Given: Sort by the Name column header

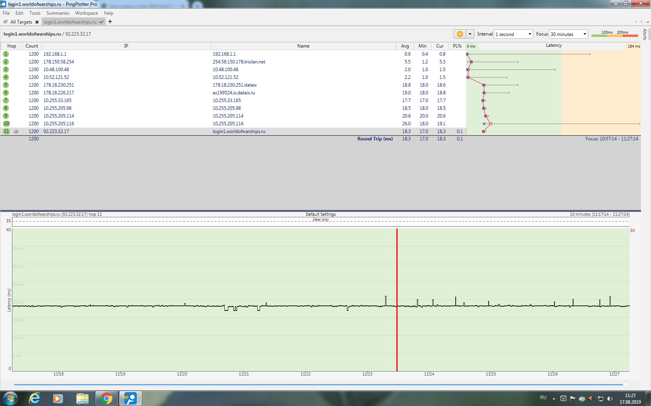Looking at the screenshot, I should pyautogui.click(x=303, y=46).
